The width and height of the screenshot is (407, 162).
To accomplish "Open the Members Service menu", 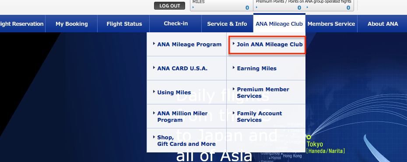I will click(x=331, y=24).
